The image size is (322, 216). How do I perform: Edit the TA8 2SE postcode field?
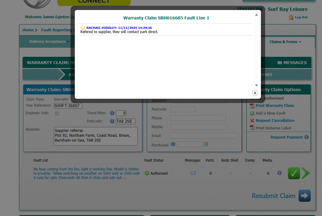[126, 122]
